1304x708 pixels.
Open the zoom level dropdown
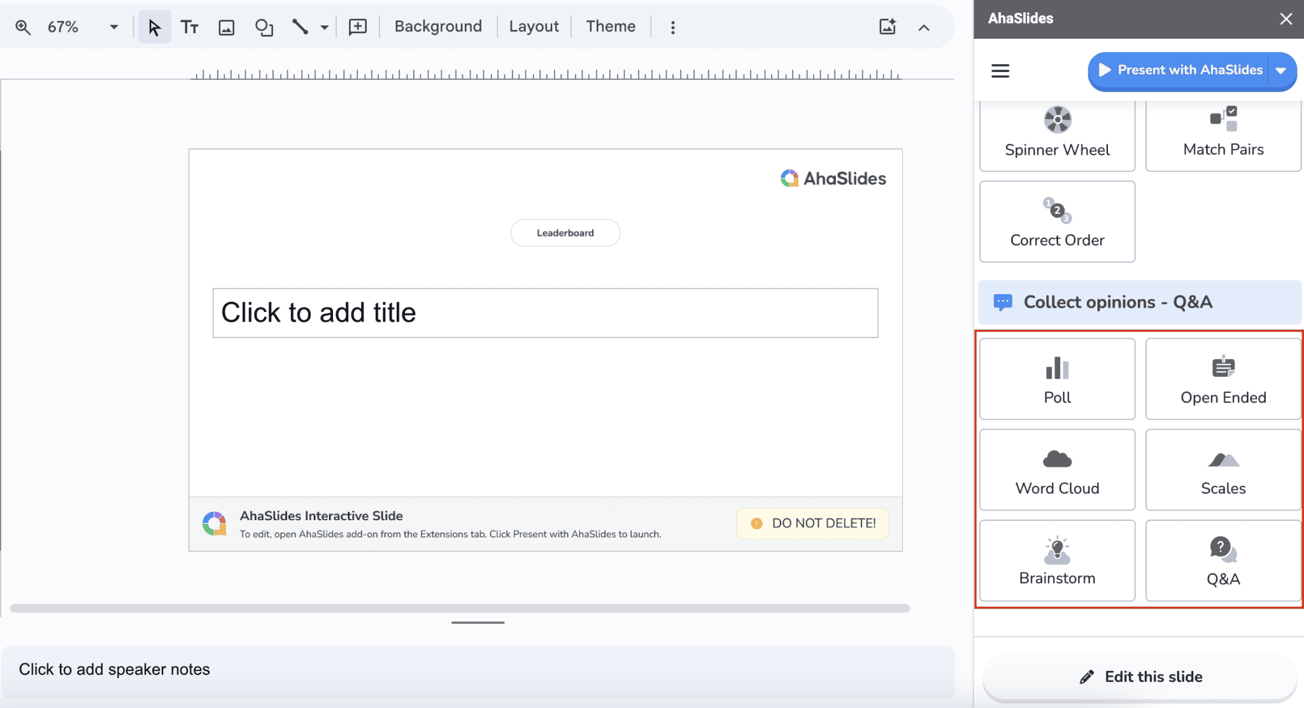113,27
